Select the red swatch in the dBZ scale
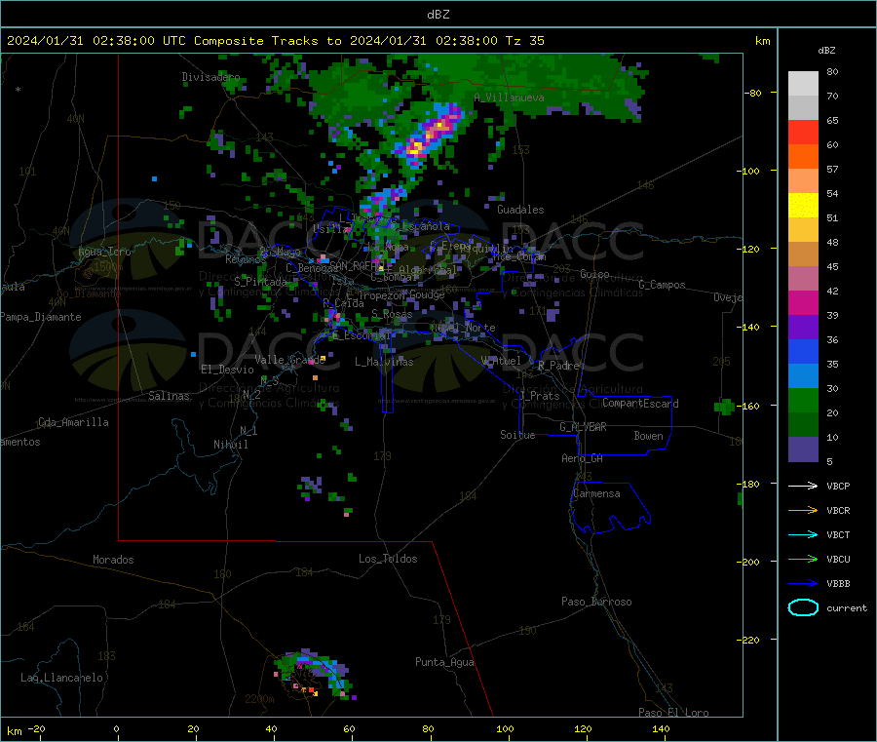 pos(803,132)
